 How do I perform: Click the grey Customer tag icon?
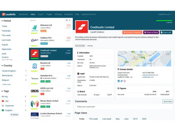click(x=3, y=106)
